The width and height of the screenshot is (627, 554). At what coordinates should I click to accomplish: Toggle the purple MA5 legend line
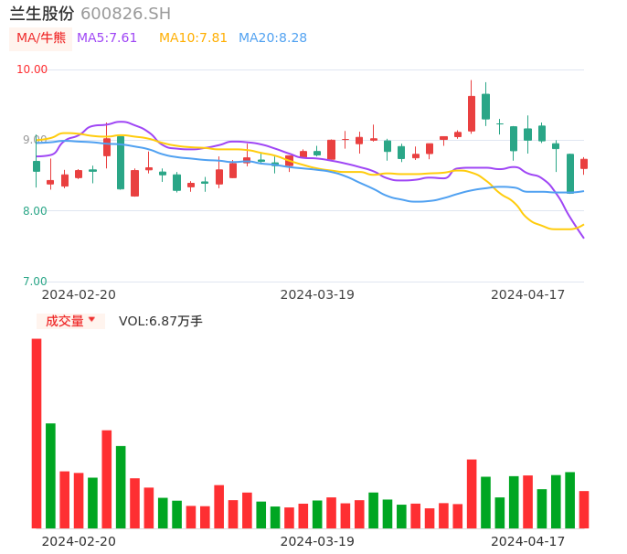click(x=107, y=38)
